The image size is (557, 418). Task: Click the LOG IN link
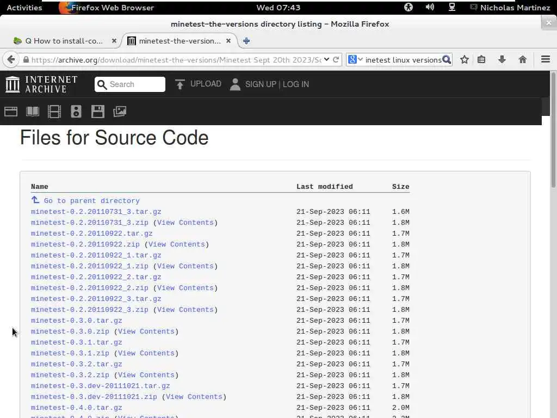[295, 84]
